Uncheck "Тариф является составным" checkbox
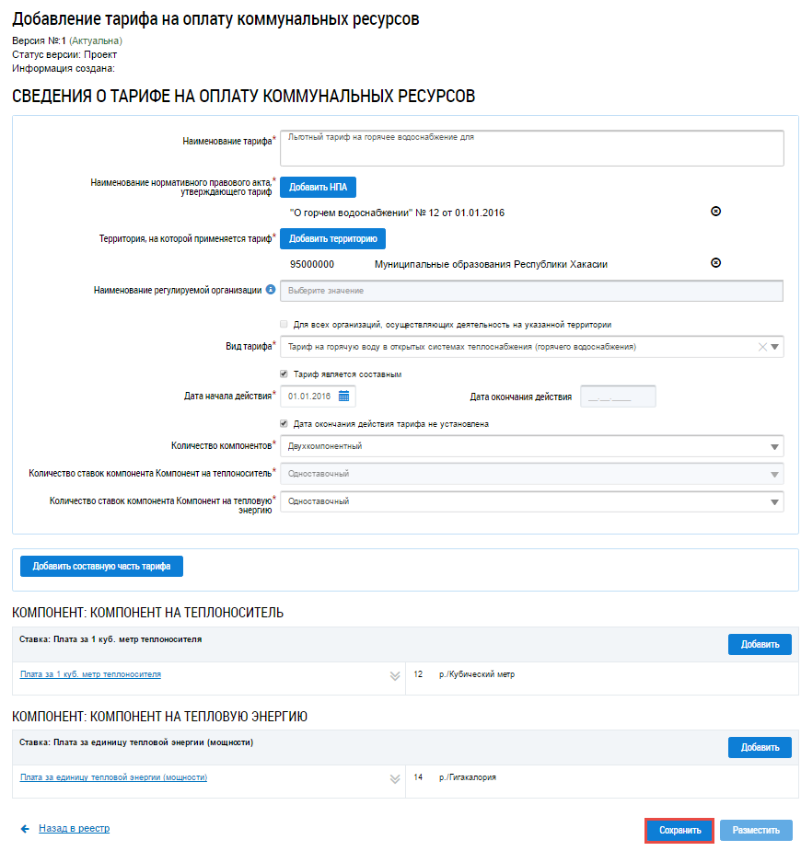801x851 pixels. click(x=284, y=374)
